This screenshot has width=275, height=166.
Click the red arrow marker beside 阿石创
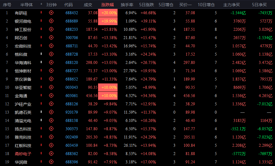point(41,37)
